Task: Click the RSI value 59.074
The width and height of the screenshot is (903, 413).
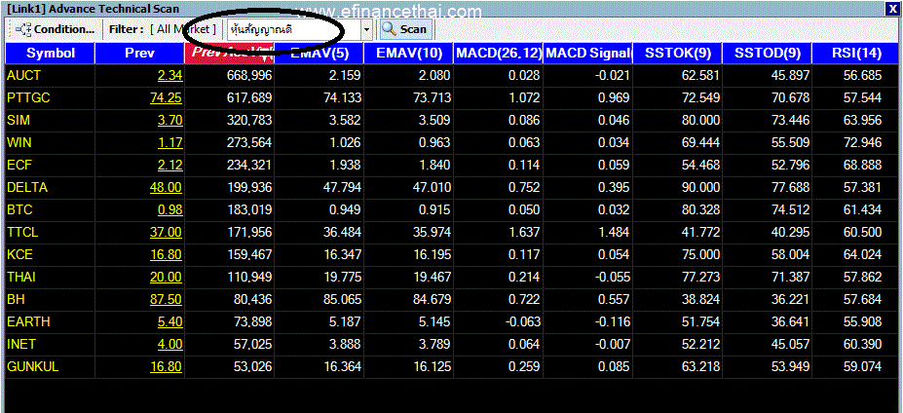Action: tap(862, 367)
